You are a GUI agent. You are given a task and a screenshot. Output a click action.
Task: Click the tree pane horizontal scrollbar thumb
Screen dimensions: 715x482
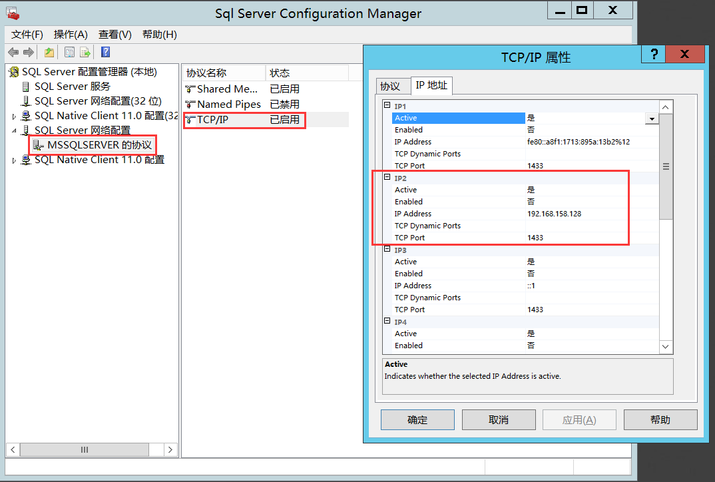click(x=85, y=449)
